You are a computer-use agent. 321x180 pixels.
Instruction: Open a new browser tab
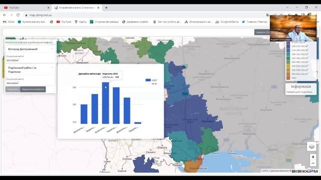[x=106, y=8]
